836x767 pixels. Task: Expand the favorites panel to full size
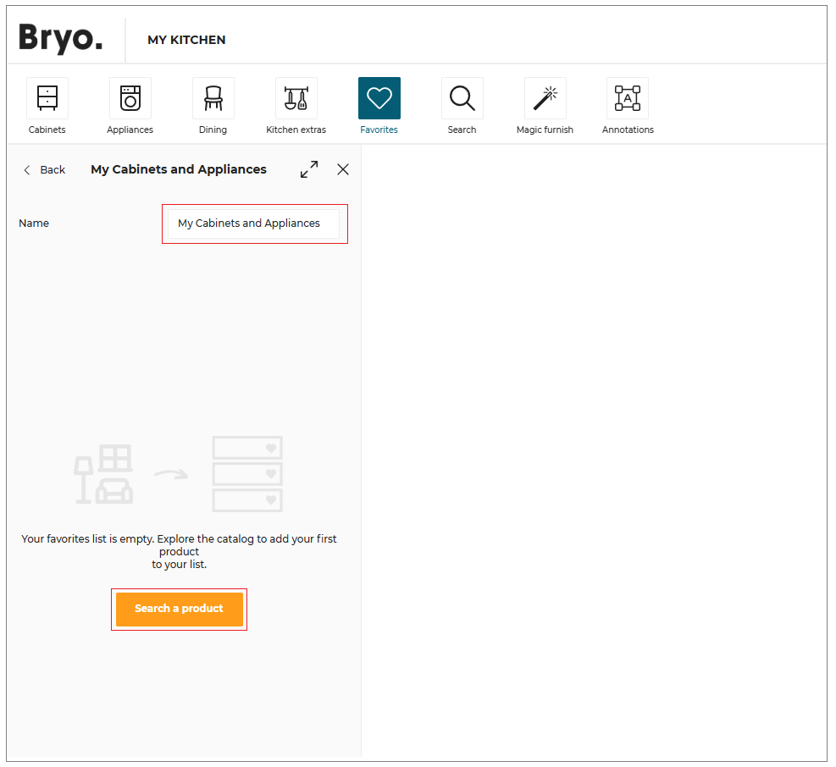[309, 169]
